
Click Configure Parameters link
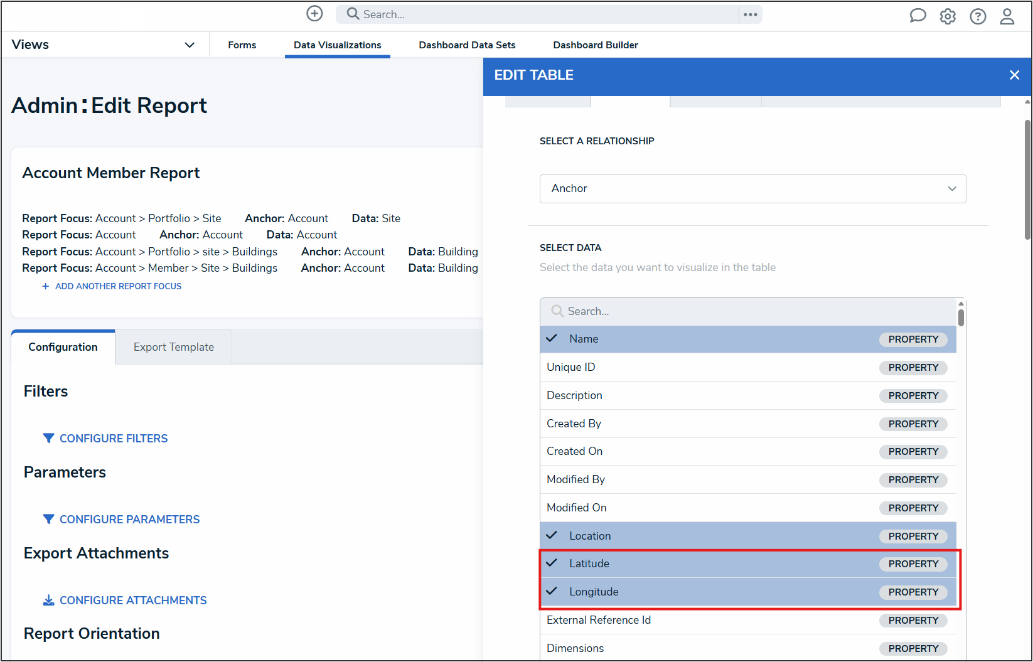(129, 520)
